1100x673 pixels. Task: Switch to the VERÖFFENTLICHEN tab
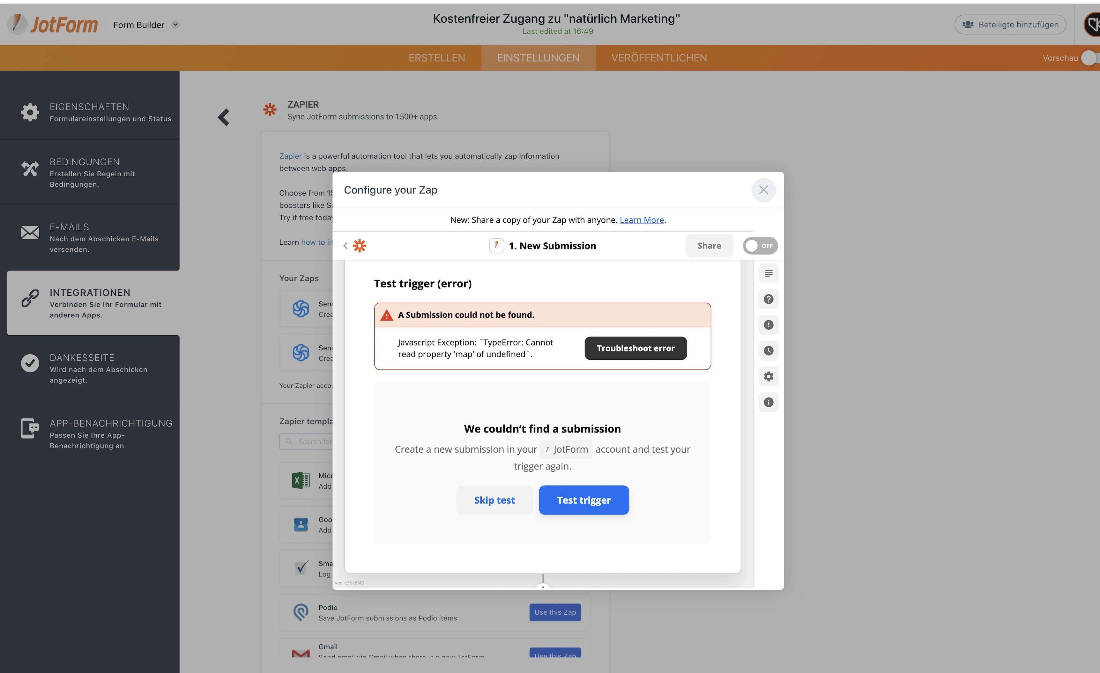tap(658, 57)
